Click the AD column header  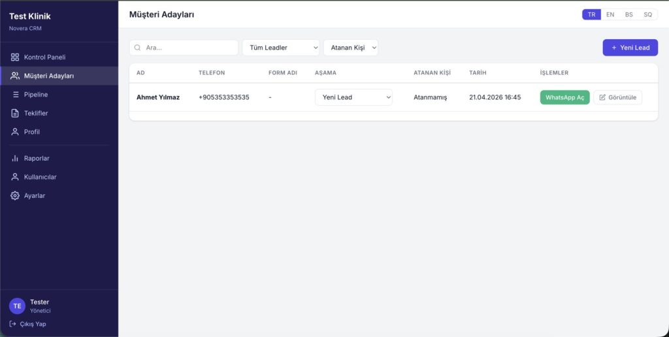click(x=140, y=73)
